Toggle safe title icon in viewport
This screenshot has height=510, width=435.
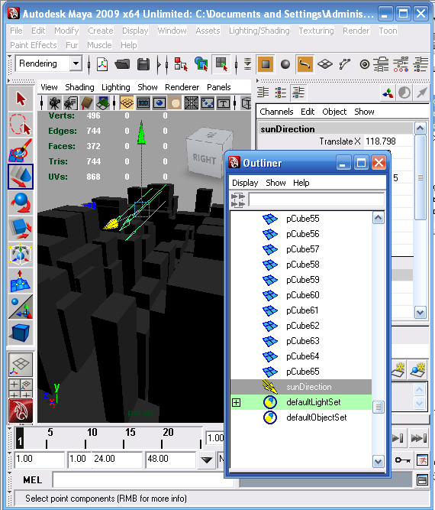224,104
